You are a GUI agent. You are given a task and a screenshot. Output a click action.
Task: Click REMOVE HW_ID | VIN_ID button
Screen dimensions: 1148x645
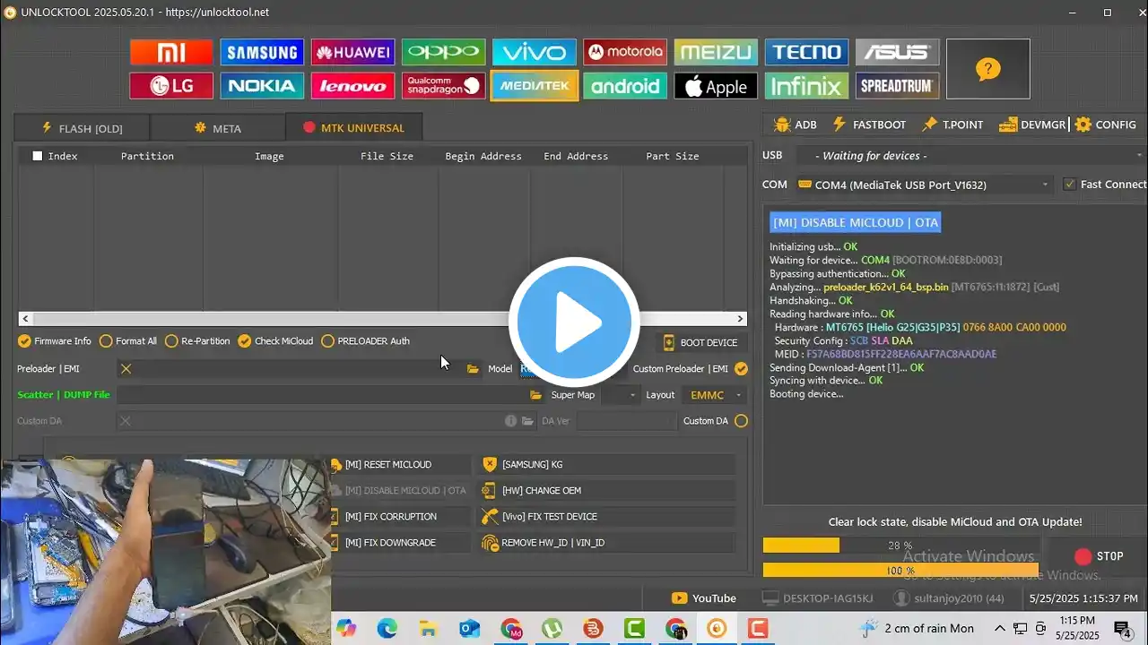point(606,543)
